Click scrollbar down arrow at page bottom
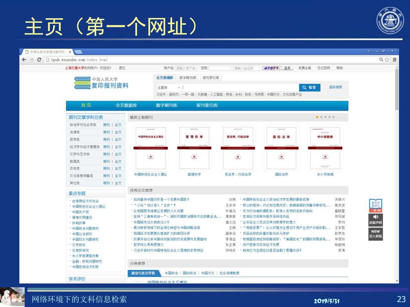The width and height of the screenshot is (410, 307). coord(397,281)
